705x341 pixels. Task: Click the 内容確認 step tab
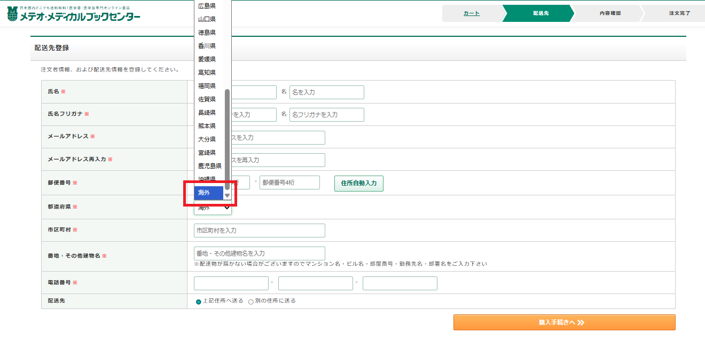(609, 13)
